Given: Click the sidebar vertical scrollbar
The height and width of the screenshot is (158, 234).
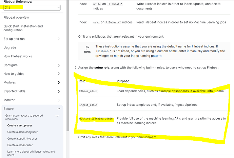Looking at the screenshot, I should pyautogui.click(x=68, y=66).
